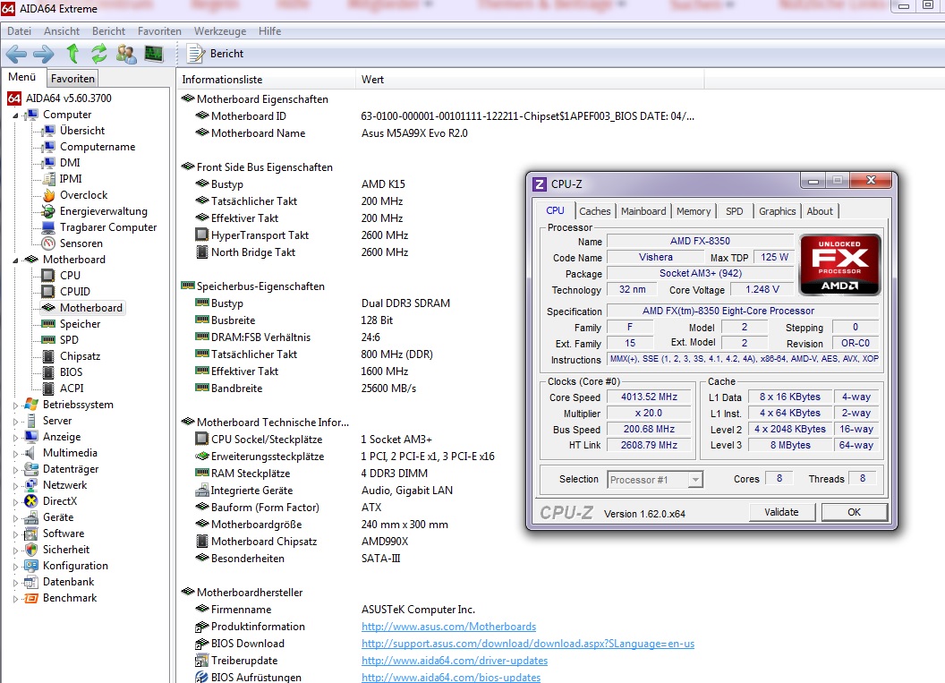Viewport: 945px width, 683px height.
Task: Switch to SPD tab in CPU-Z
Action: [x=734, y=211]
